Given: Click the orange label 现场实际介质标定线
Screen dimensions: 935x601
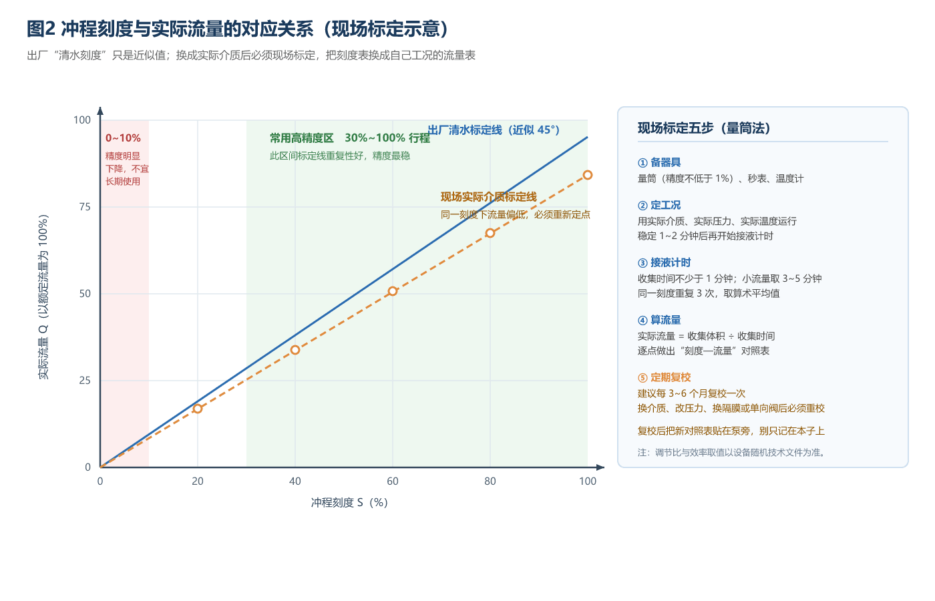Looking at the screenshot, I should [x=489, y=197].
